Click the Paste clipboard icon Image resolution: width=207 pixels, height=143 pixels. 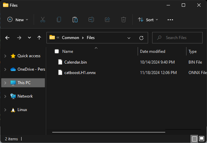[x=75, y=20]
